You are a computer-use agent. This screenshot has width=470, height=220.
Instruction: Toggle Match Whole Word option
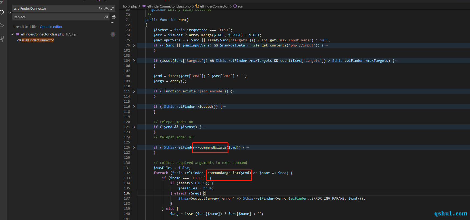point(106,8)
